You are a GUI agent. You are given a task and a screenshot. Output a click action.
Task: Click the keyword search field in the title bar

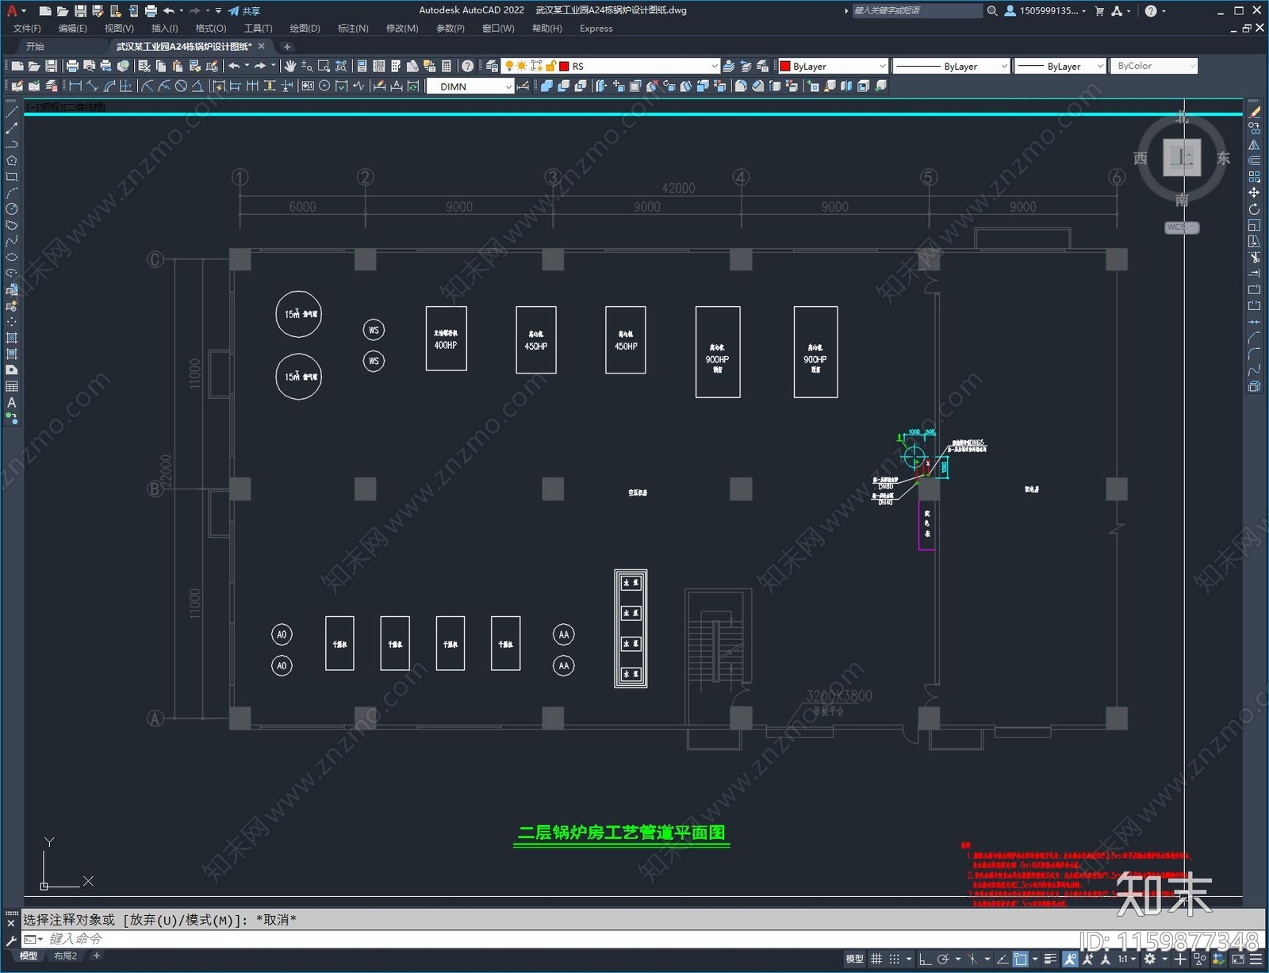coord(917,11)
